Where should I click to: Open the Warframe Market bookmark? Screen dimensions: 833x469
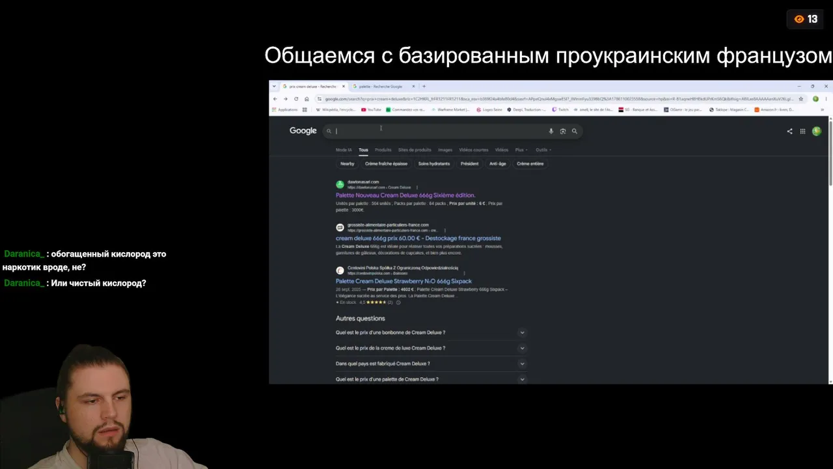[x=450, y=109]
